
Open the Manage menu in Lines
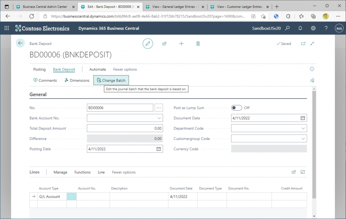pos(60,172)
